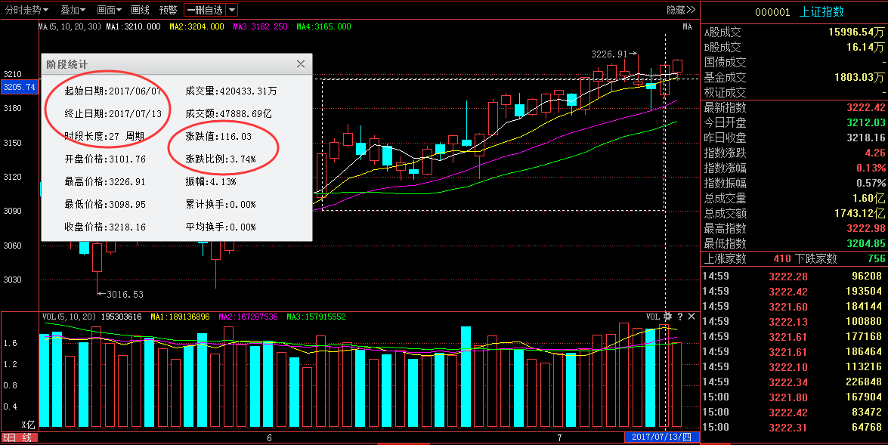Image resolution: width=888 pixels, height=445 pixels.
Task: Click 起始日期:2017/06/07 in the dialog
Action: pyautogui.click(x=113, y=91)
